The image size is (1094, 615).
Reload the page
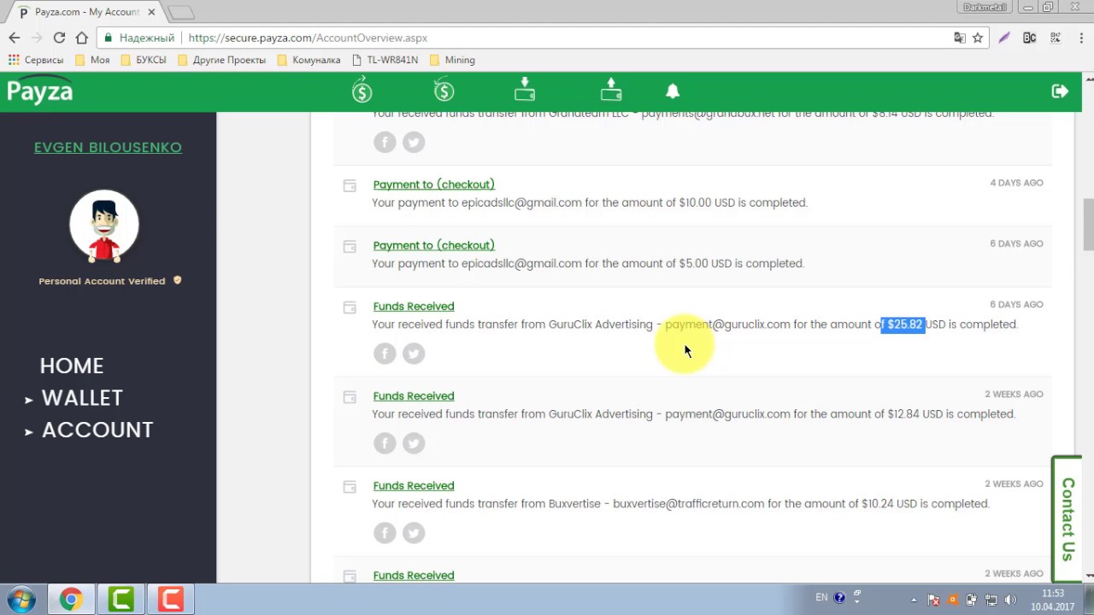click(x=59, y=38)
